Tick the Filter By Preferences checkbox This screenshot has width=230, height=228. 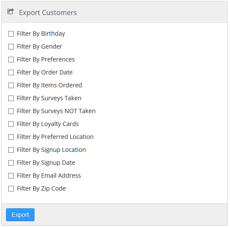11,59
